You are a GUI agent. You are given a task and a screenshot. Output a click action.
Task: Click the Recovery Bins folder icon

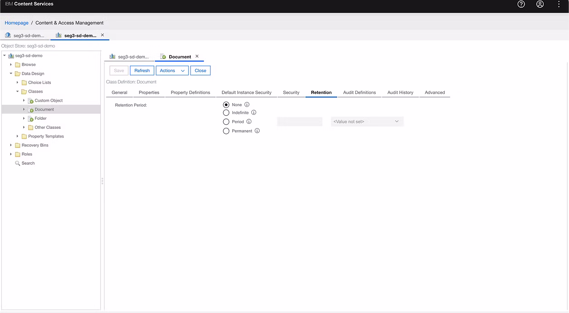18,145
